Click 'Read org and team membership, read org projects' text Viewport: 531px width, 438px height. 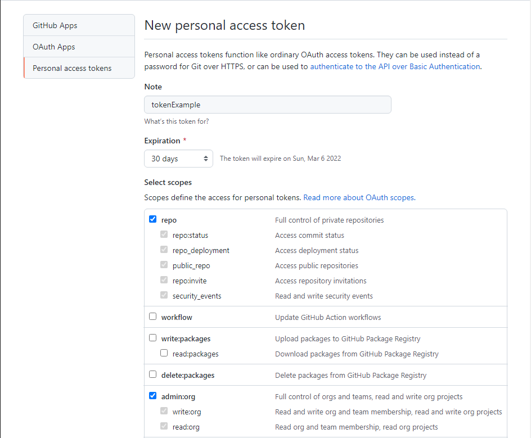coord(356,427)
